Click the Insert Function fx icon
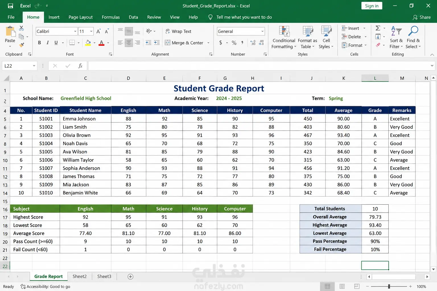Image resolution: width=437 pixels, height=291 pixels. [x=81, y=66]
